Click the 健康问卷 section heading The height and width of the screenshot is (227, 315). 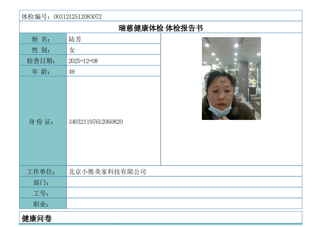(x=37, y=218)
